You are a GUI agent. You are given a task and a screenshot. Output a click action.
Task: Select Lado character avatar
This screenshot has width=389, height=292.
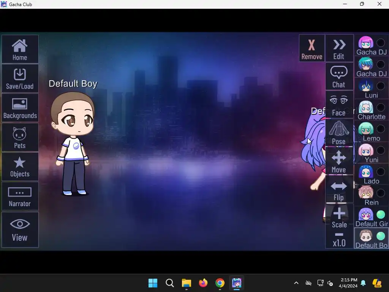(x=366, y=171)
